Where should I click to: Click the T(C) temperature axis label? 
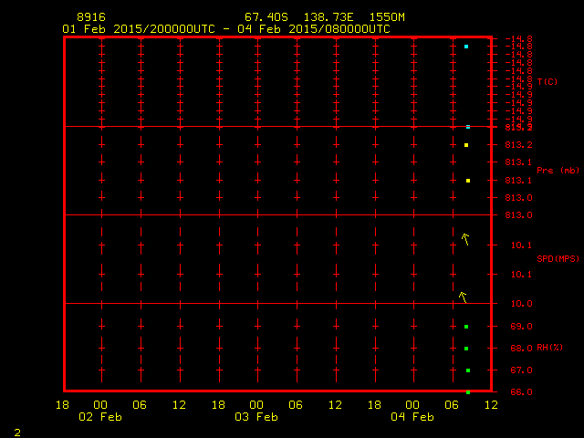pyautogui.click(x=547, y=82)
